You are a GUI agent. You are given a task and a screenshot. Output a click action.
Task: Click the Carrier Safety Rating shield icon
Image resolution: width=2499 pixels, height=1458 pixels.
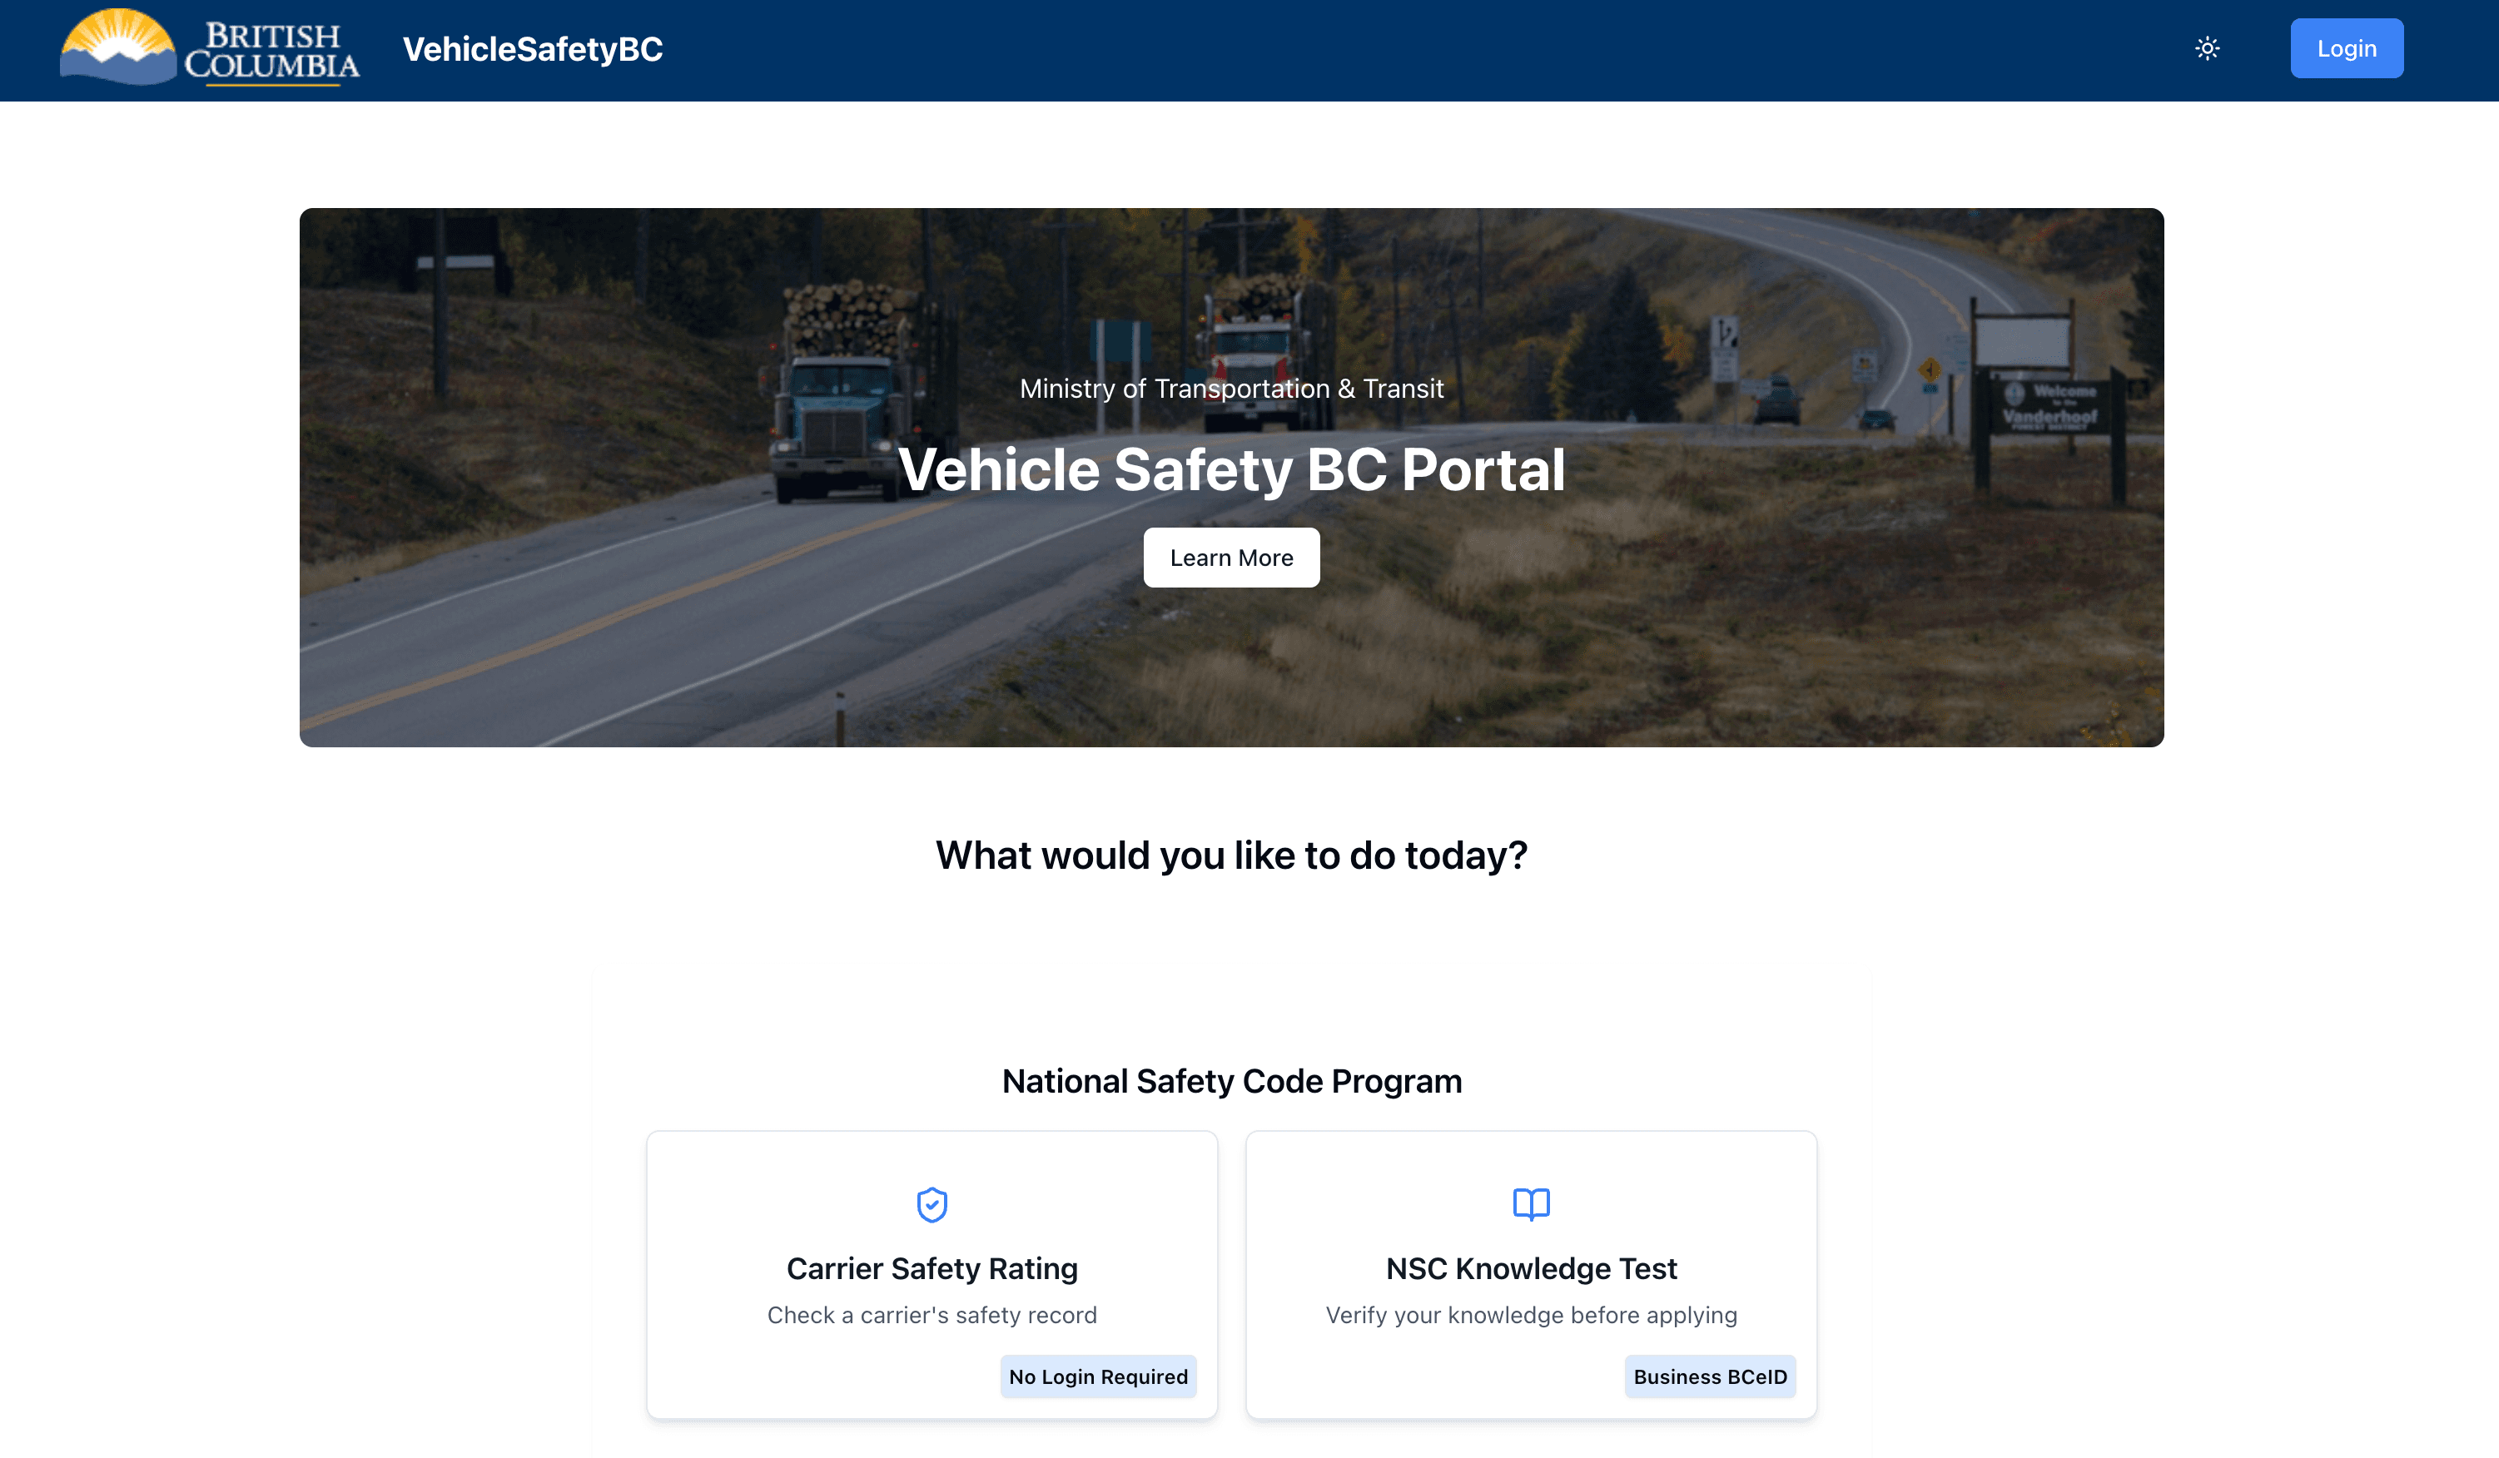tap(932, 1204)
